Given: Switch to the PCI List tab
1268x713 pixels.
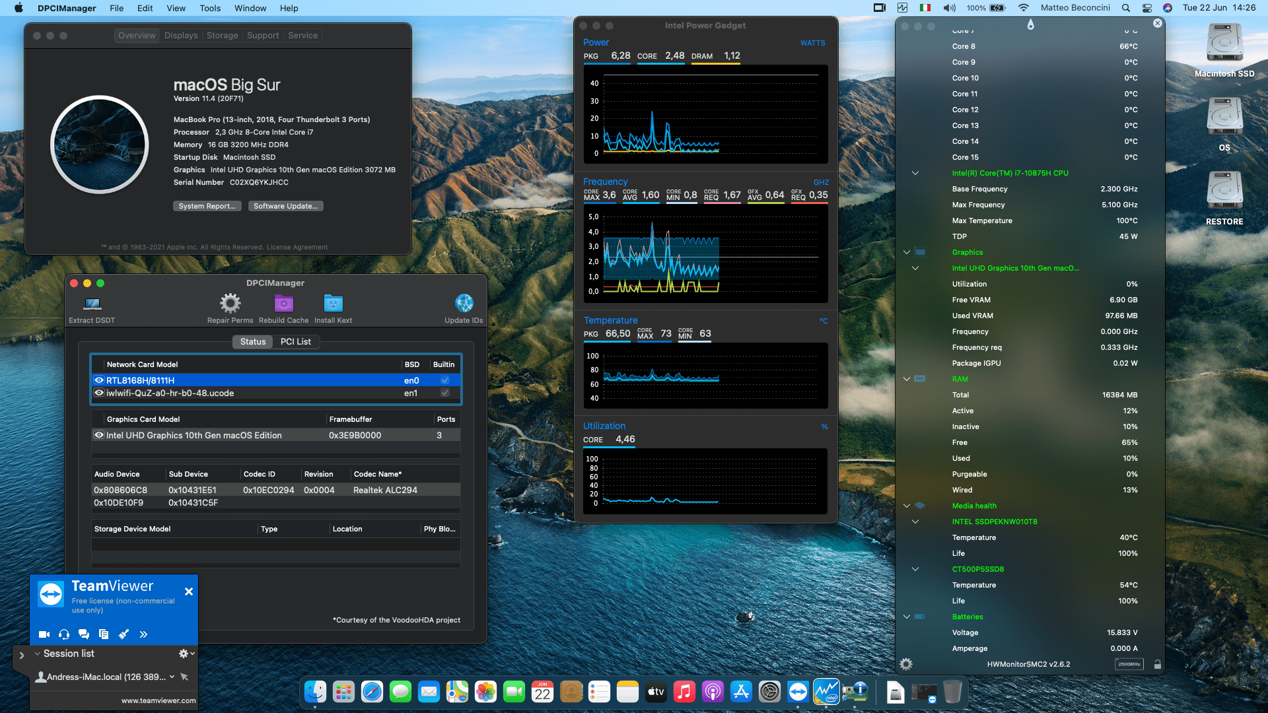Looking at the screenshot, I should click(295, 341).
